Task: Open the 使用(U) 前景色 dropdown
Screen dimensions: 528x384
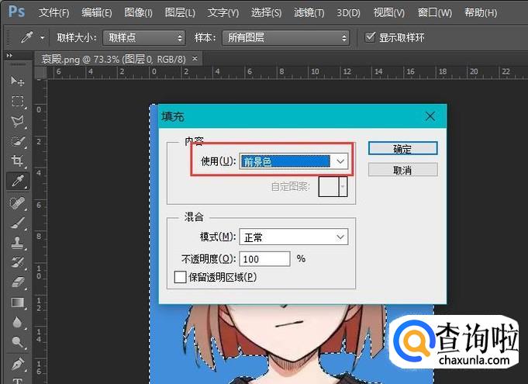Action: pos(294,161)
